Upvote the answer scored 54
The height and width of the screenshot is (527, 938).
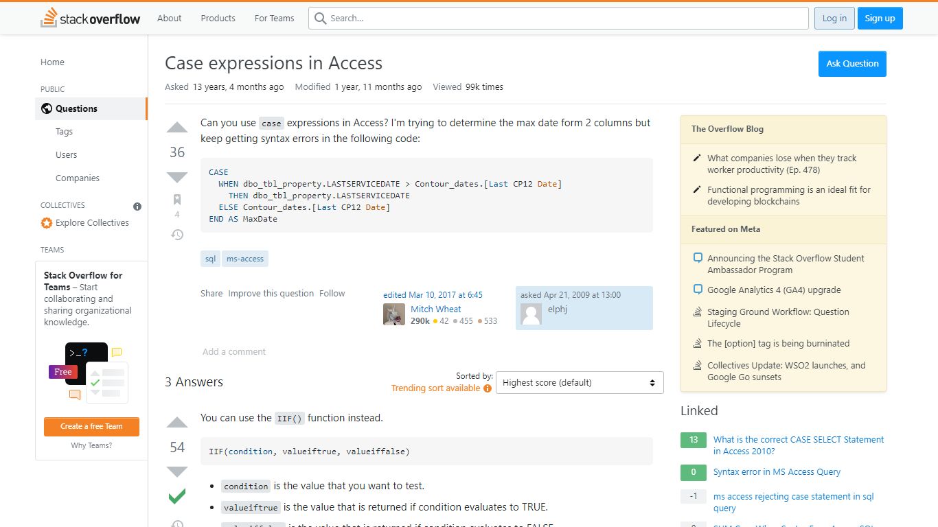pos(177,423)
